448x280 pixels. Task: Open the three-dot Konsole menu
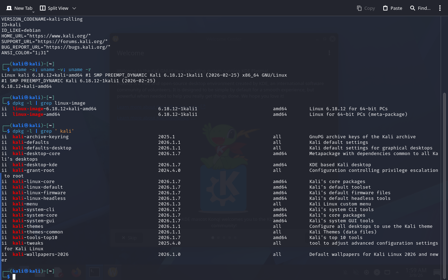point(440,8)
